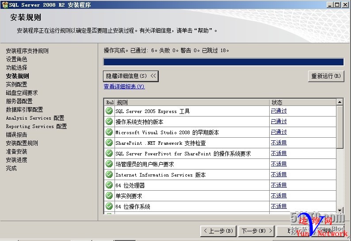Click the rules list scroll down arrow
Image resolution: width=351 pixels, height=241 pixels.
pyautogui.click(x=340, y=210)
